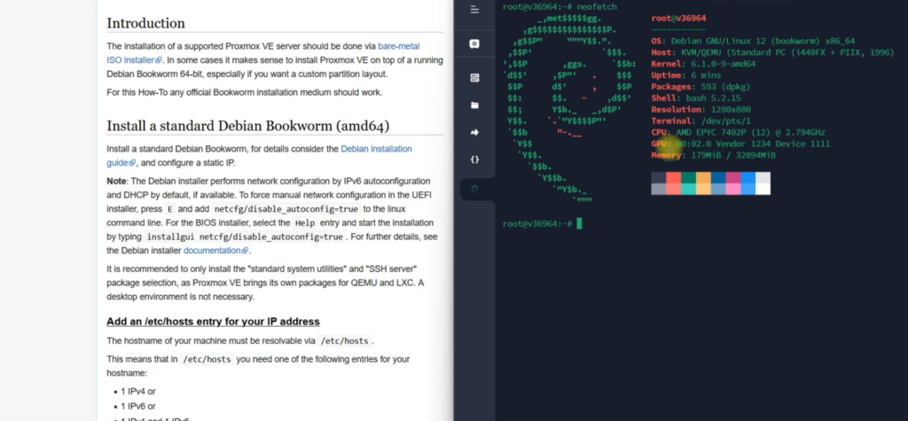908x421 pixels.
Task: Click the dark green swatch in the top row
Action: [688, 178]
